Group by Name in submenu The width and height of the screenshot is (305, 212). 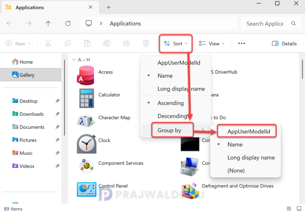tap(235, 145)
